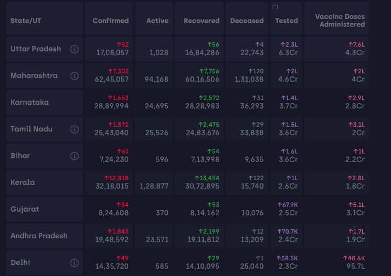The image size is (391, 276).
Task: Sort by Vaccine Doses Administered header
Action: (x=340, y=20)
